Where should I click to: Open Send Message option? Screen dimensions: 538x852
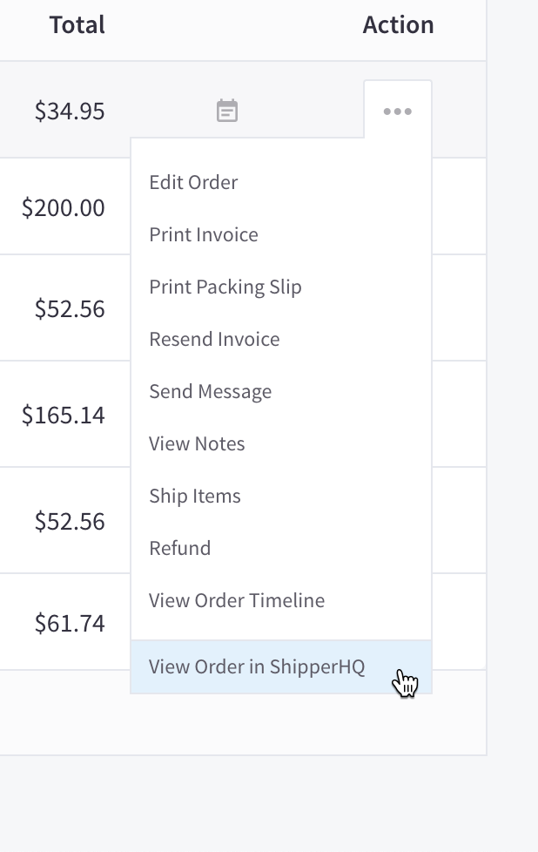coord(211,391)
